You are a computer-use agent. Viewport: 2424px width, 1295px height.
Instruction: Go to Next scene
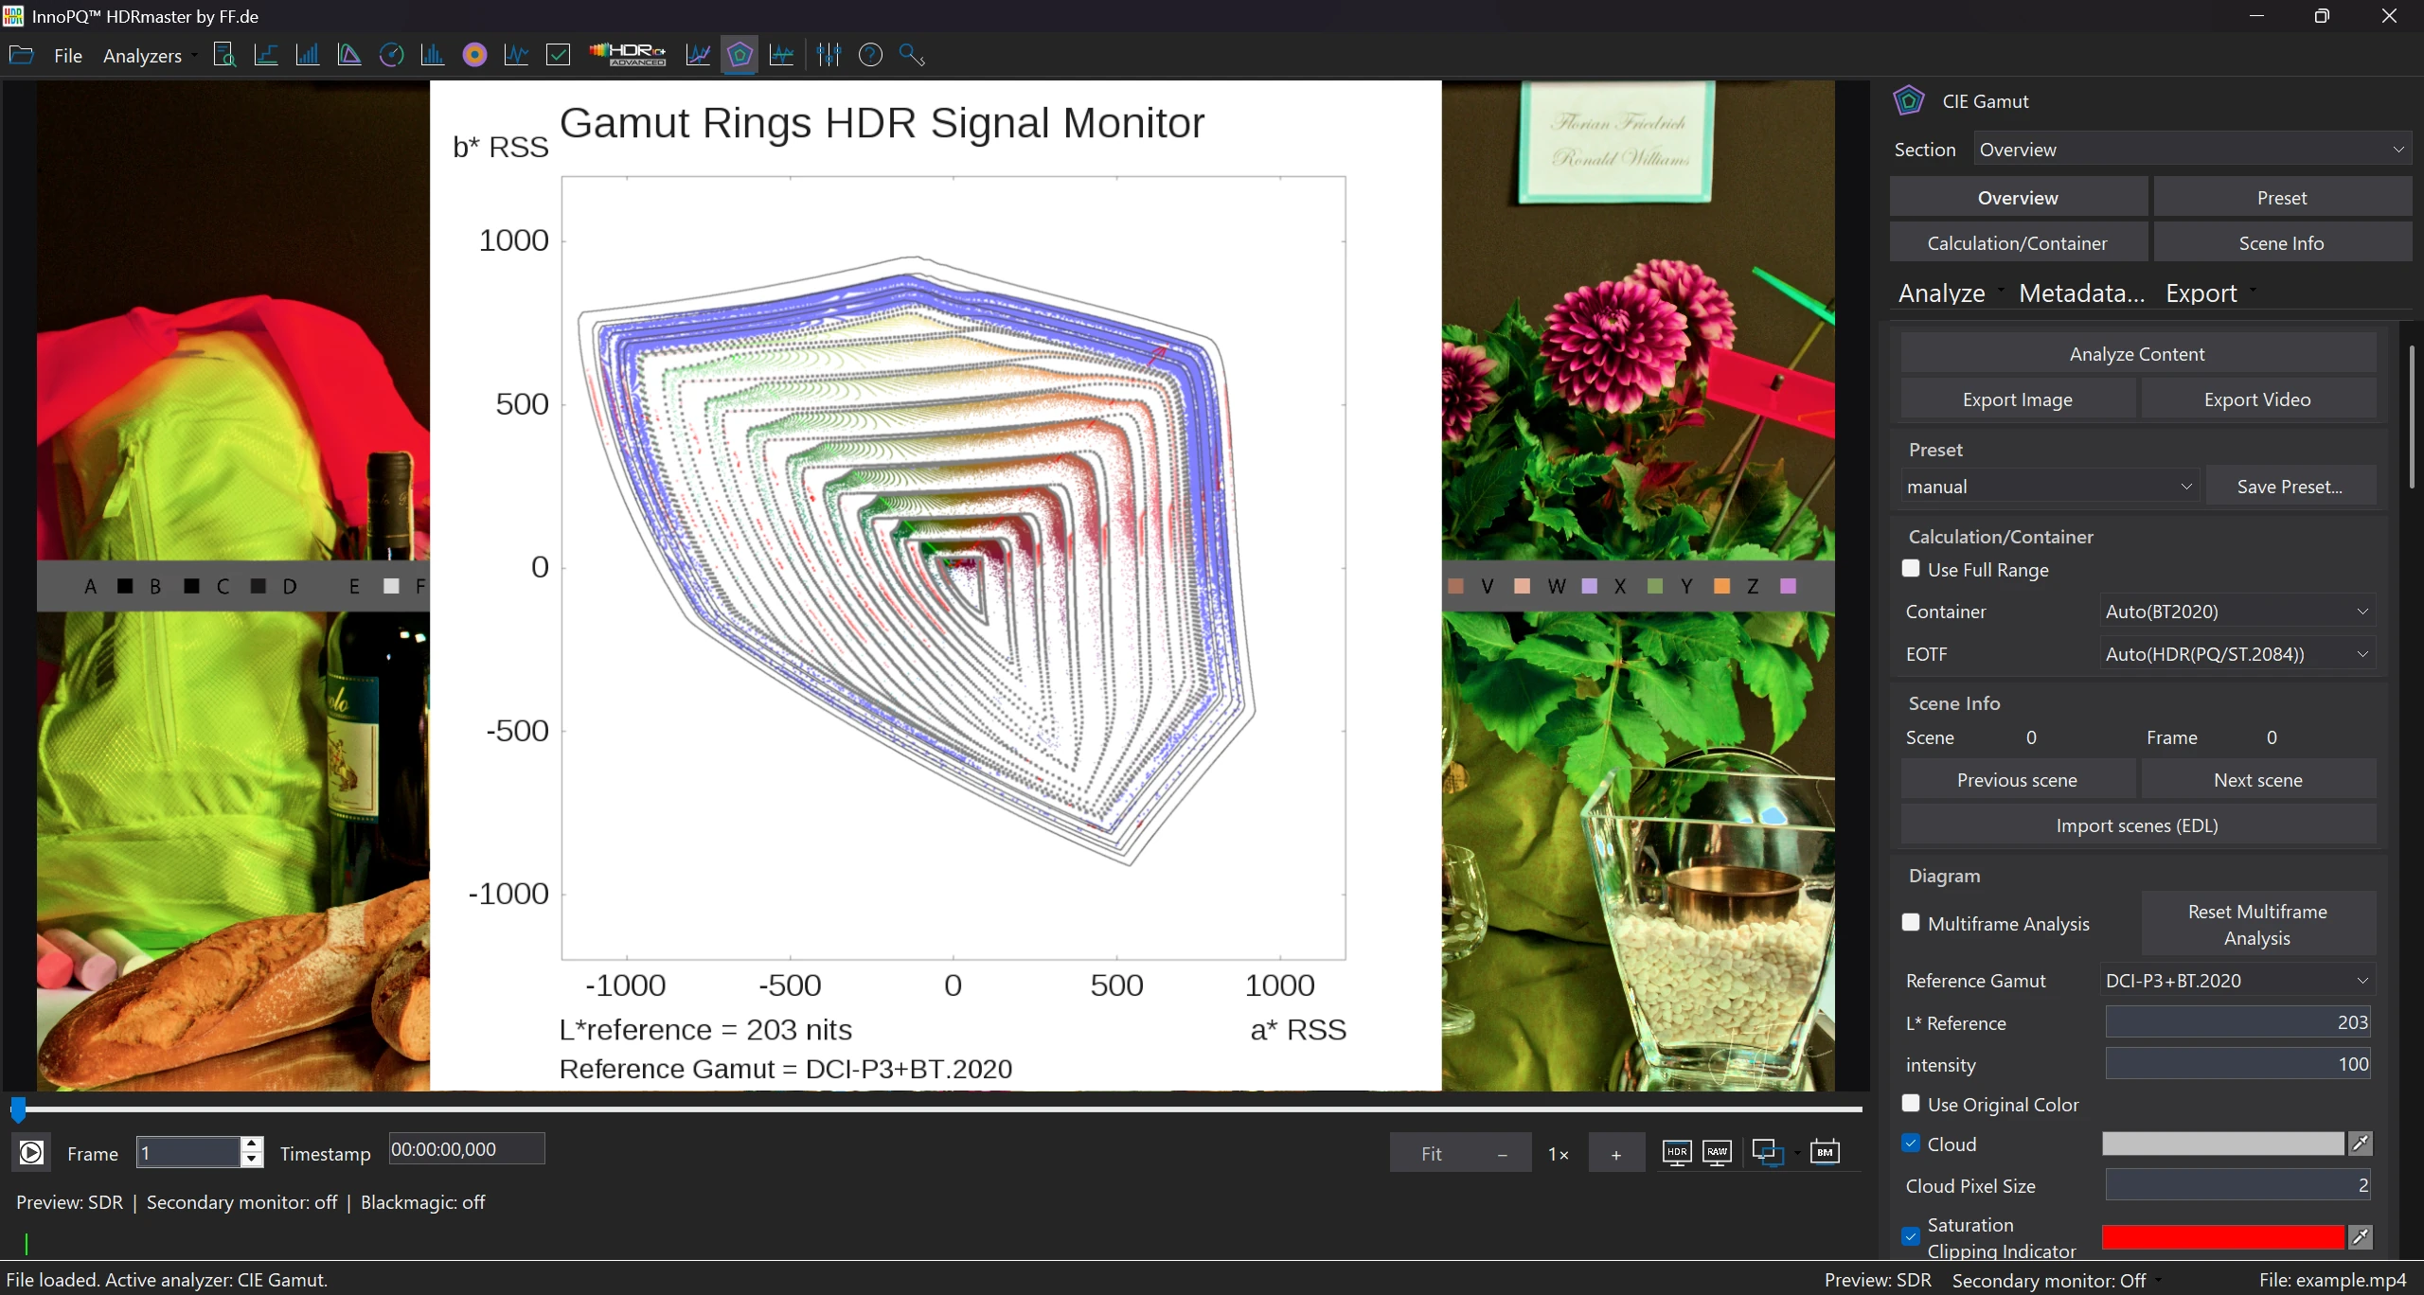pos(2258,780)
